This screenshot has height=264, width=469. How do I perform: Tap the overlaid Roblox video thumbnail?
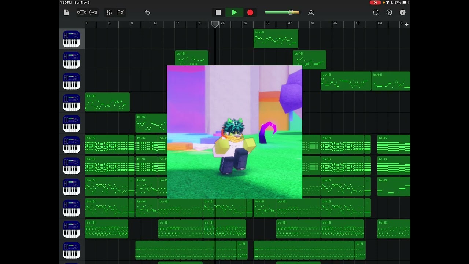(234, 132)
